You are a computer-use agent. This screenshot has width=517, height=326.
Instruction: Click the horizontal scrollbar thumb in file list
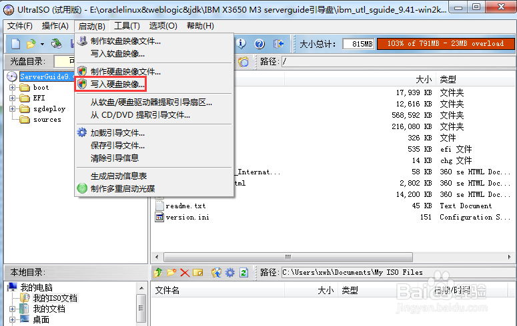[288, 257]
